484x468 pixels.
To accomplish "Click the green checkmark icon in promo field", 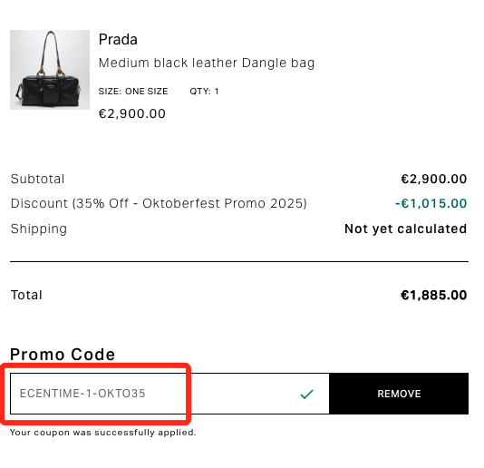I will 306,394.
